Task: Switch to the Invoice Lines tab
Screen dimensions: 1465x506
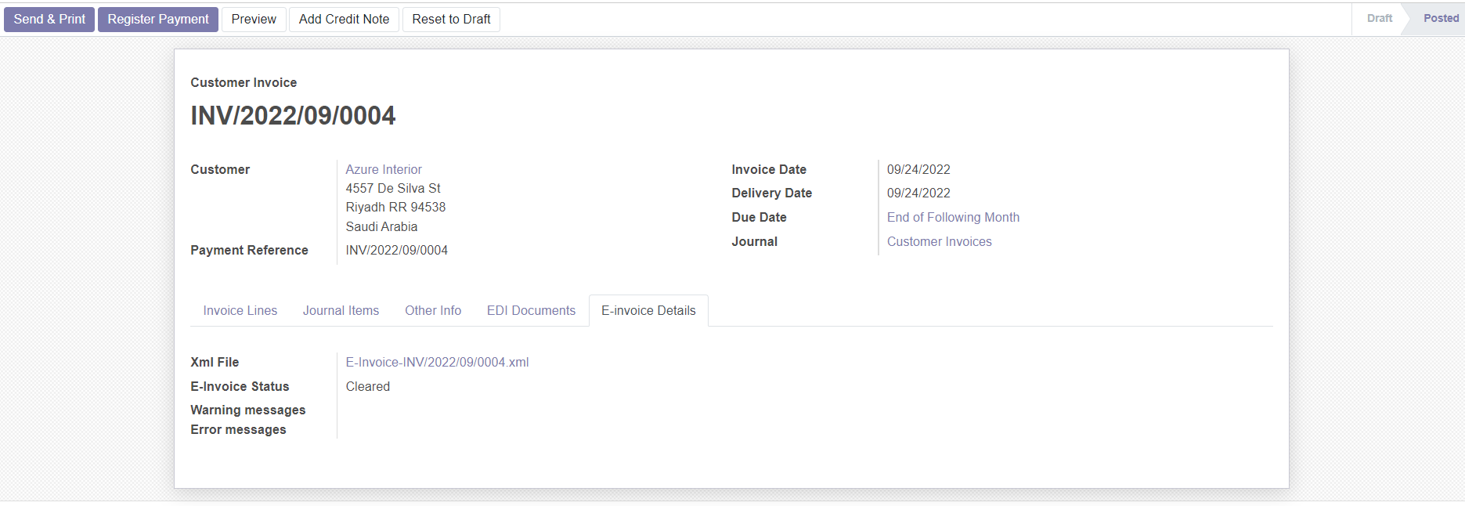Action: pos(240,311)
